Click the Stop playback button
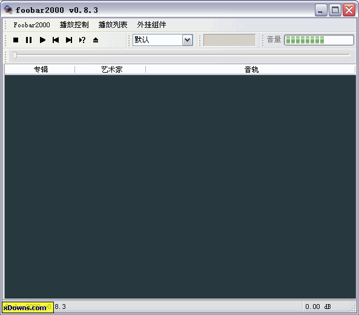Screen dimensions: 359x315 pyautogui.click(x=16, y=40)
